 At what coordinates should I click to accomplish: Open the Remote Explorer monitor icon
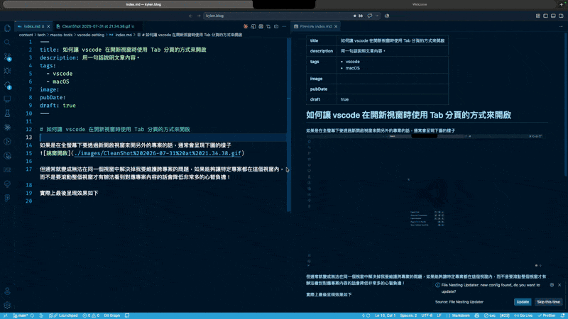coord(7,99)
